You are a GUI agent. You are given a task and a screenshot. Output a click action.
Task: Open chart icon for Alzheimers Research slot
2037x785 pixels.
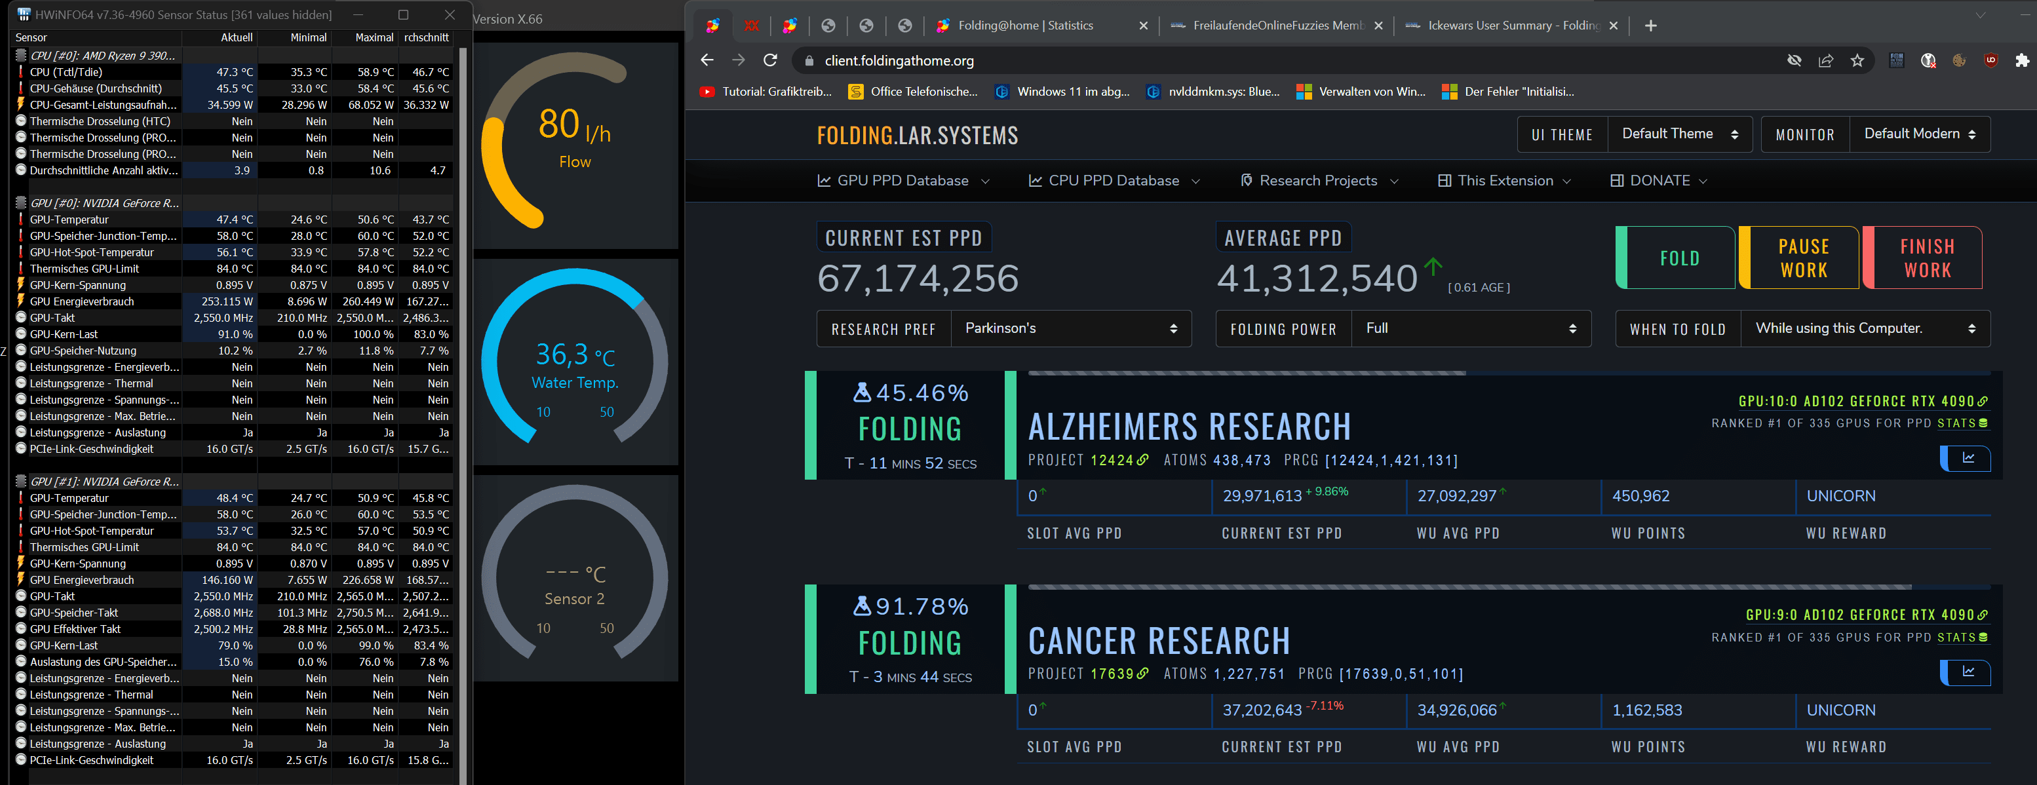1968,459
